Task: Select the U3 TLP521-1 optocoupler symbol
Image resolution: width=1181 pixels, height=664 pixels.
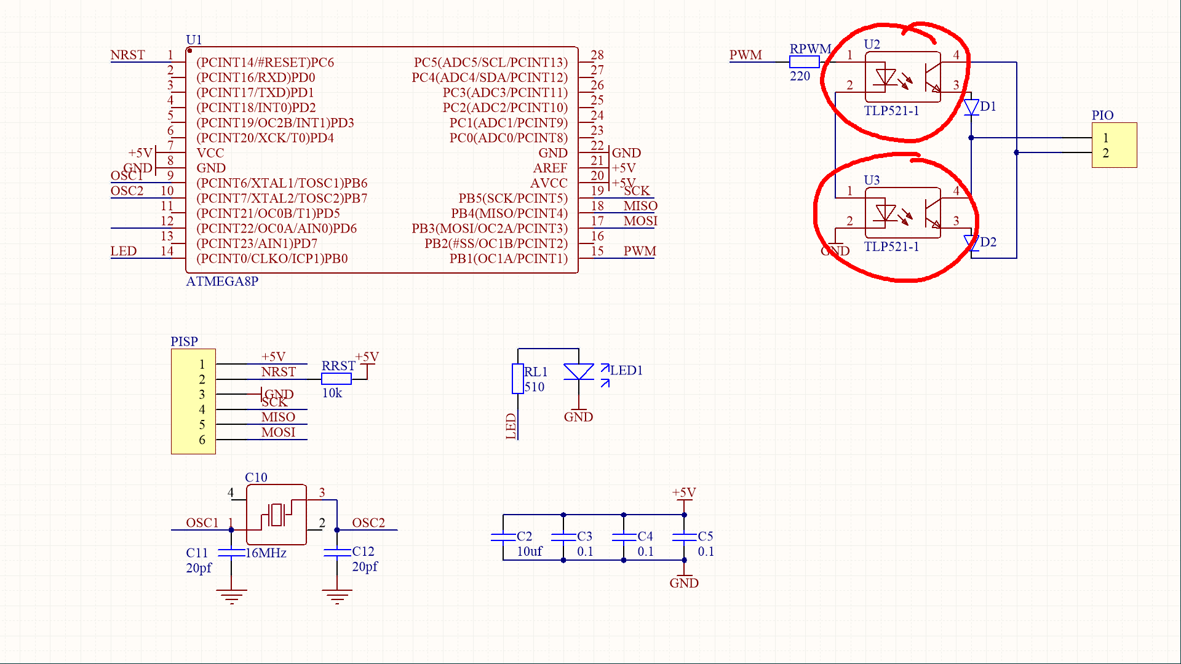Action: [902, 213]
